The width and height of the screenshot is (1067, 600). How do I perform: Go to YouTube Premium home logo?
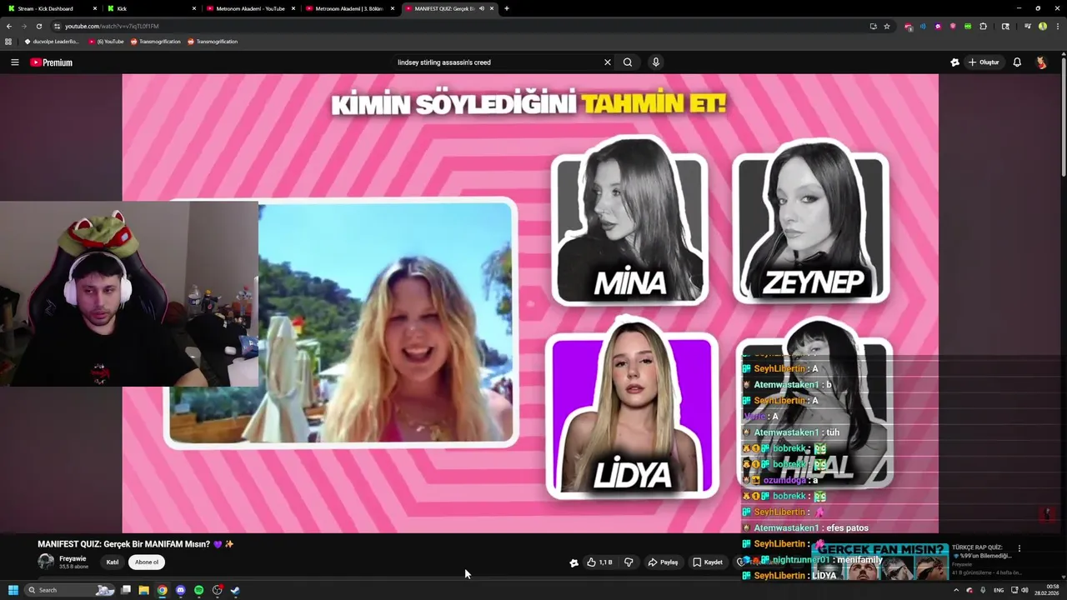click(x=52, y=62)
